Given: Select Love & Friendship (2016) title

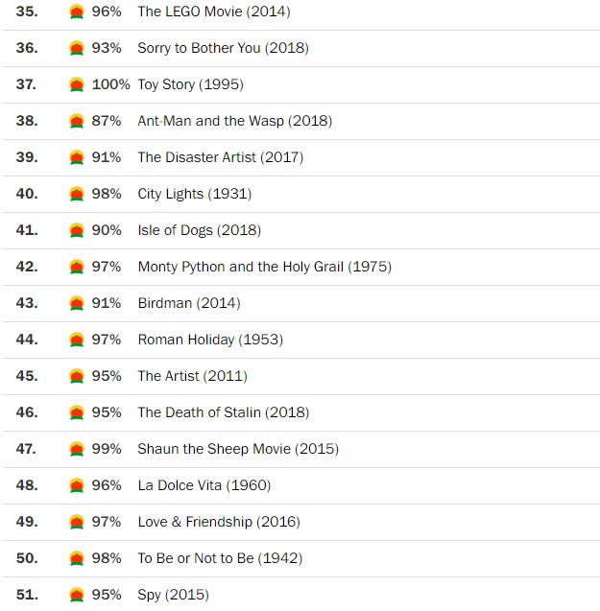Looking at the screenshot, I should click(218, 522).
